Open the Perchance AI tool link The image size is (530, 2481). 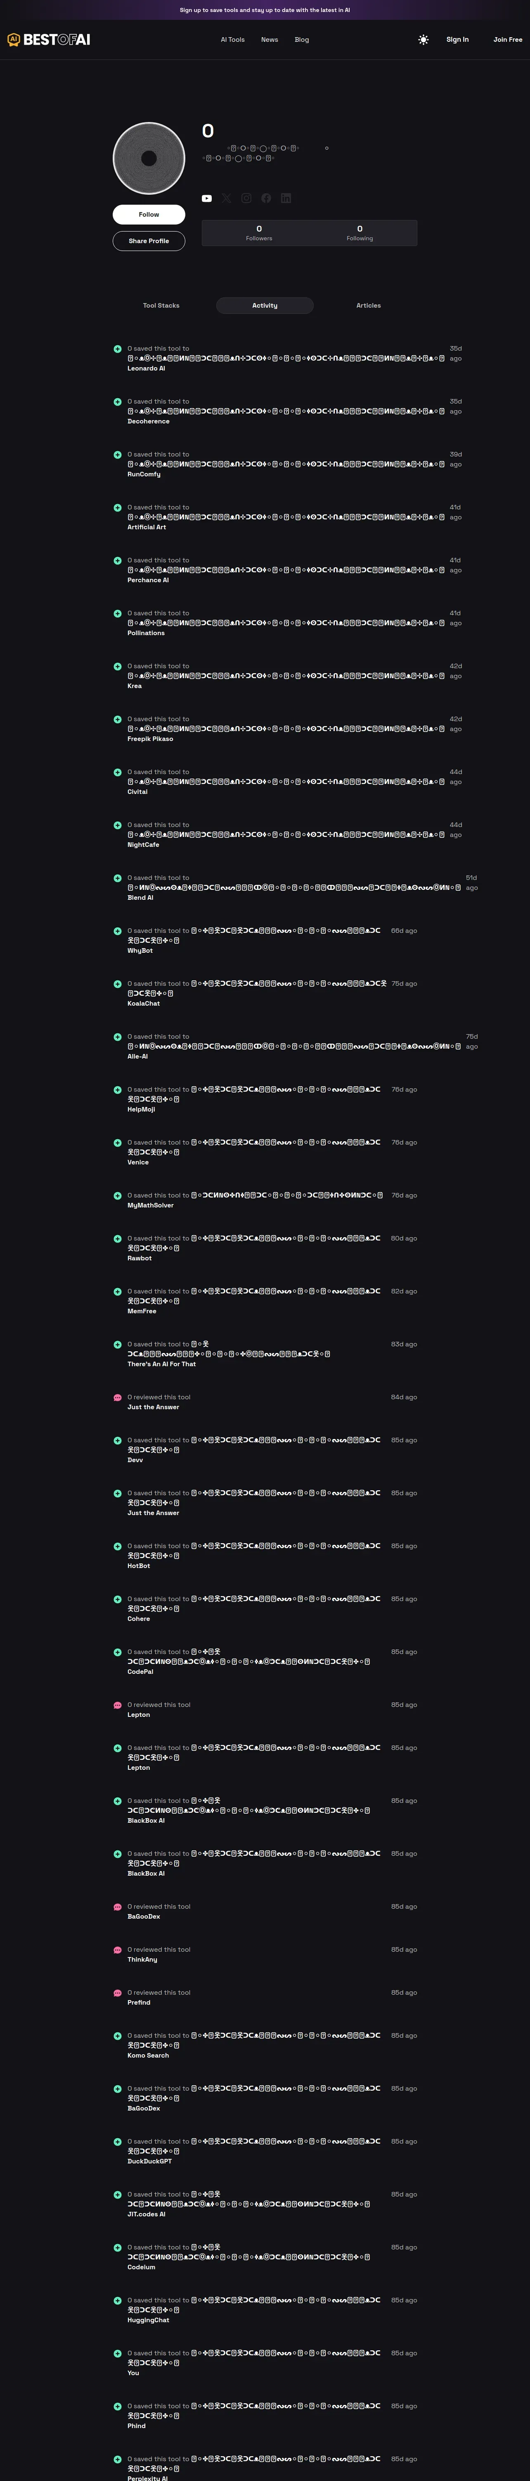pyautogui.click(x=148, y=580)
